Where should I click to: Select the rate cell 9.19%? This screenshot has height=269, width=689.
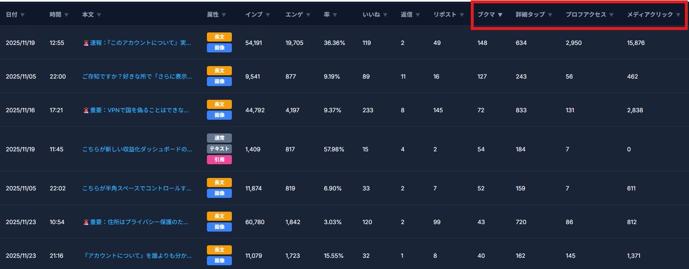click(333, 76)
